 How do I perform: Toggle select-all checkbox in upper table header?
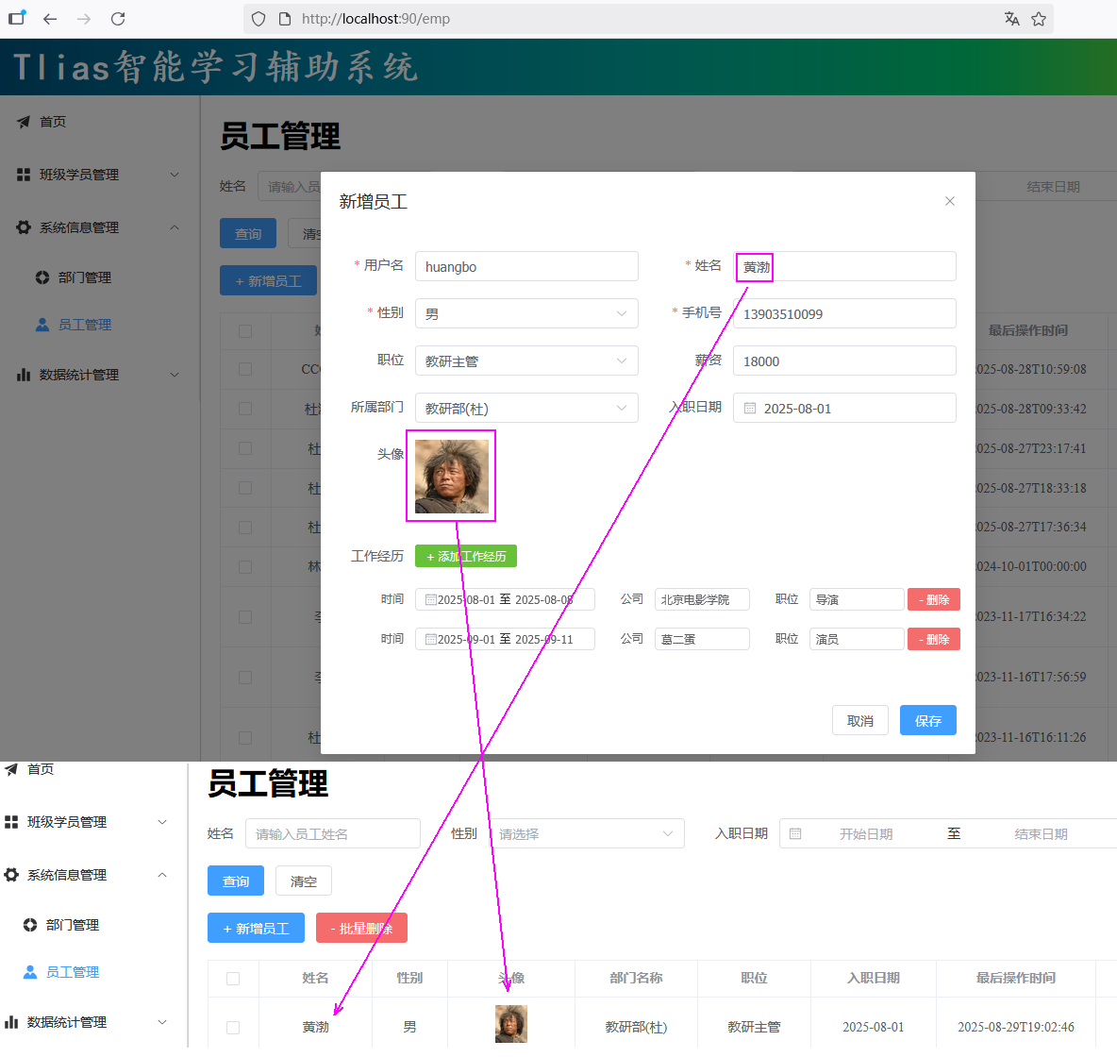pyautogui.click(x=245, y=331)
